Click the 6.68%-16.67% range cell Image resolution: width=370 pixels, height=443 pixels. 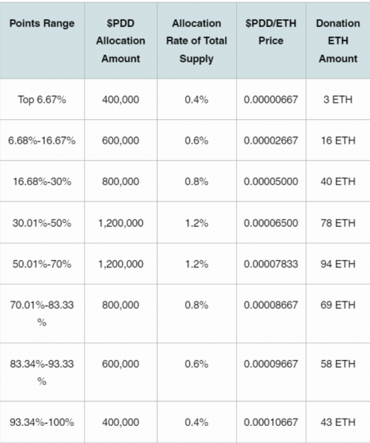pyautogui.click(x=41, y=141)
